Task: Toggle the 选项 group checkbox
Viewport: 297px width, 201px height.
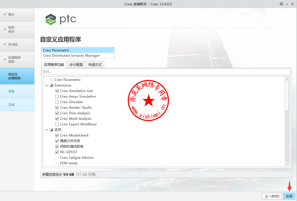Action: point(51,130)
